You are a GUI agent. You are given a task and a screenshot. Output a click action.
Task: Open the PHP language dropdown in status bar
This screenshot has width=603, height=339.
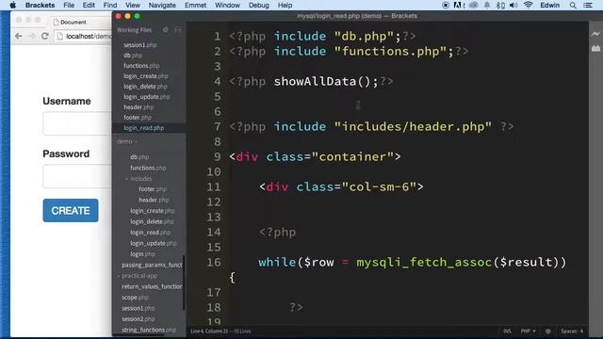tap(528, 331)
